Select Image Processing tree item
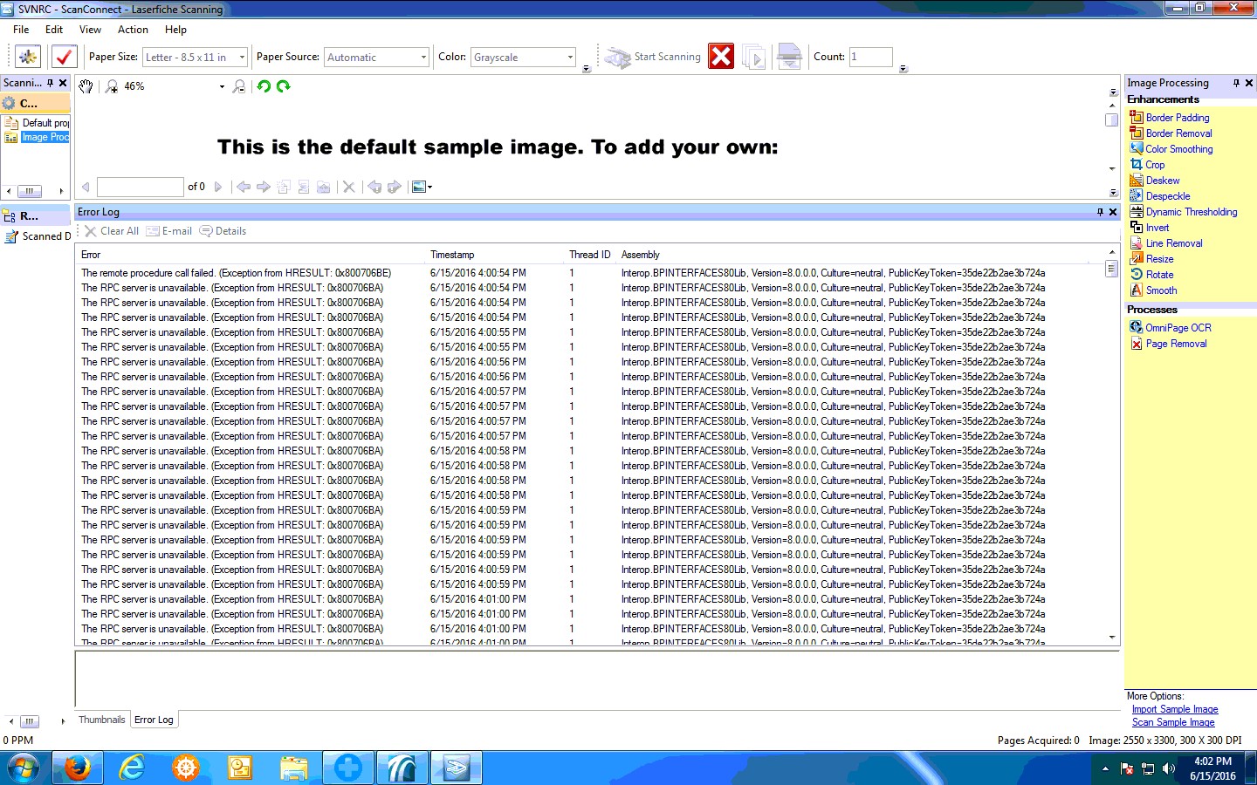Image resolution: width=1257 pixels, height=785 pixels. tap(38, 137)
